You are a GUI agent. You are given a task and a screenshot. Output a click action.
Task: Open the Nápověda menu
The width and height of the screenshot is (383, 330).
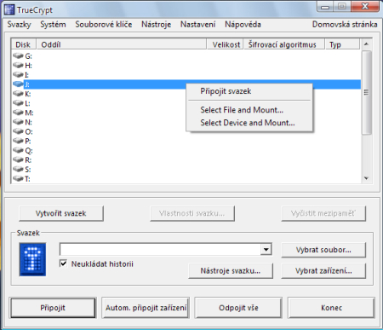click(243, 25)
